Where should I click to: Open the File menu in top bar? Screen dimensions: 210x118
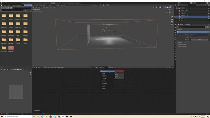(4, 3)
